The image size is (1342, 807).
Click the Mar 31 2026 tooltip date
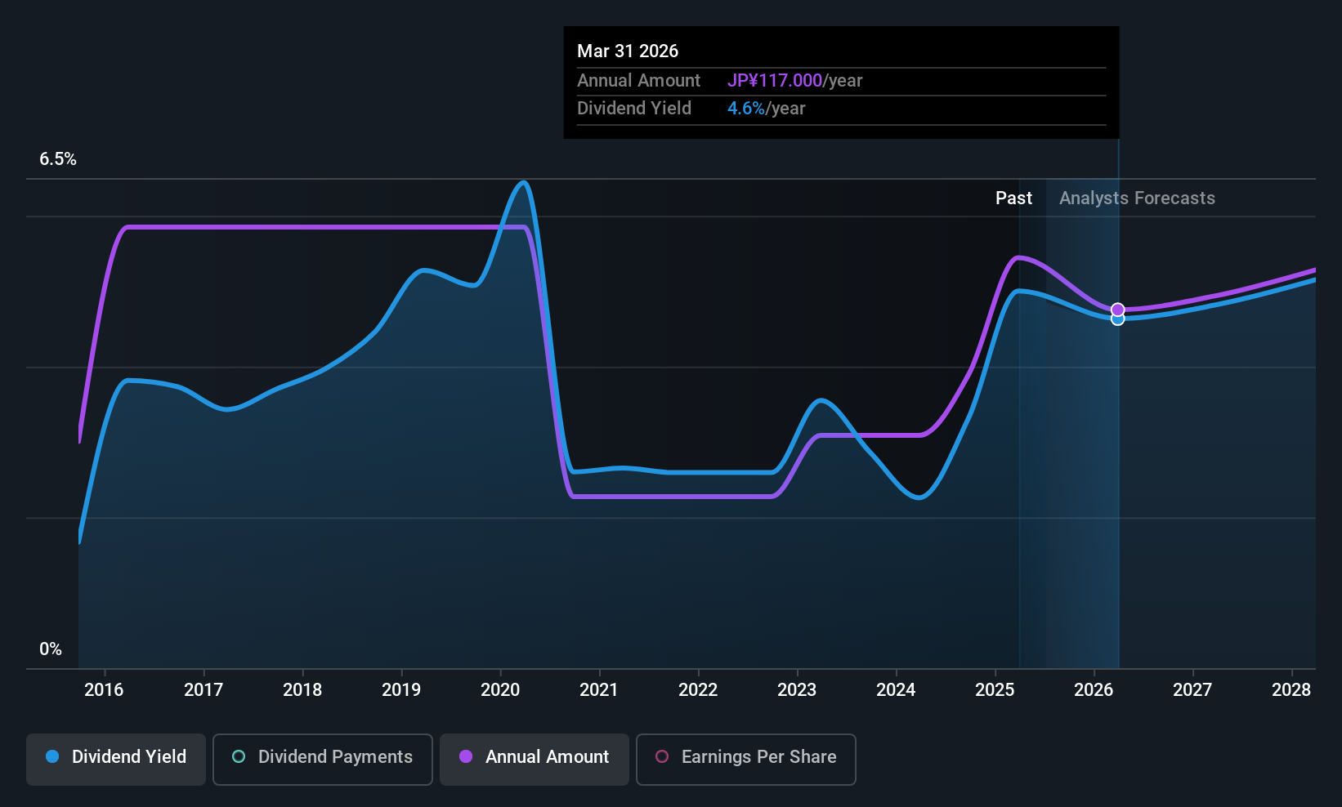628,51
